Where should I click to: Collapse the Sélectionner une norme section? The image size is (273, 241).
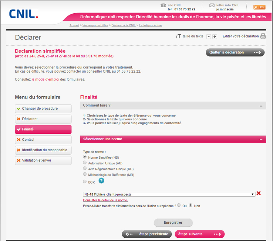[x=261, y=140]
